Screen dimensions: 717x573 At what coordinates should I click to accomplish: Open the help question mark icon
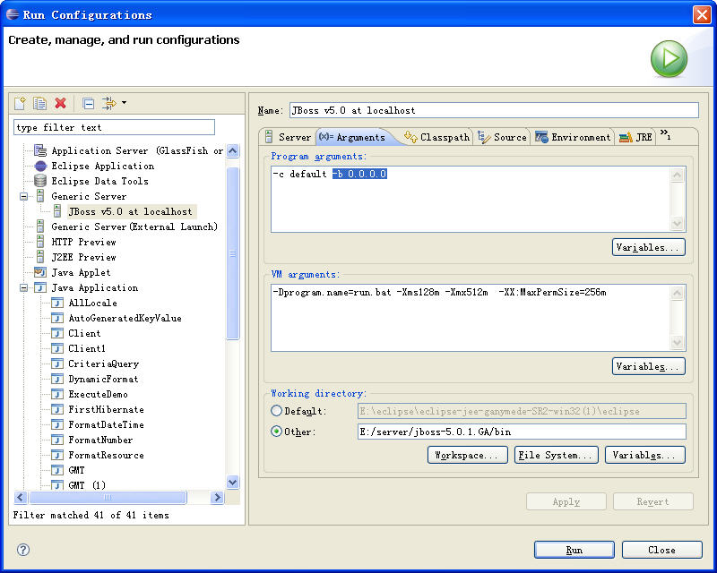click(x=23, y=549)
